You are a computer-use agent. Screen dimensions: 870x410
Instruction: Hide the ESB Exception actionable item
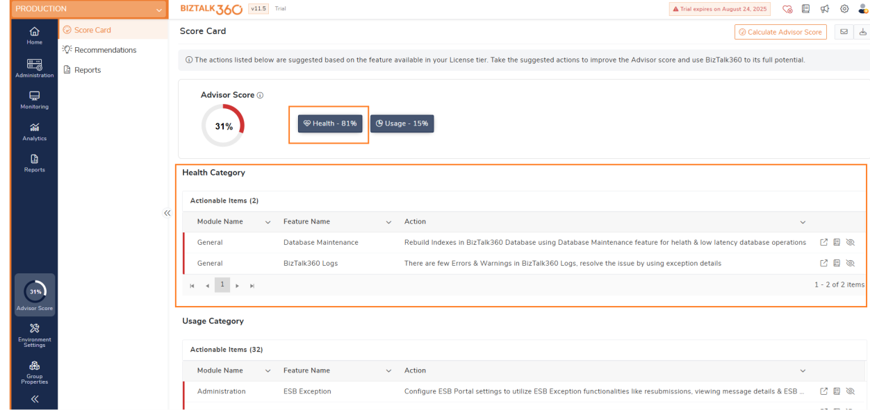[x=850, y=391]
